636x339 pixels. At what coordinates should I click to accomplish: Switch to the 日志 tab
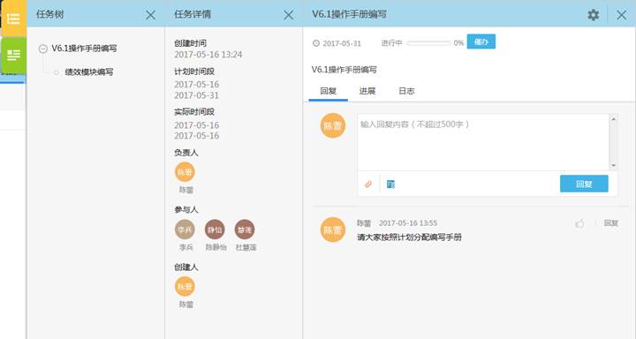(x=406, y=91)
